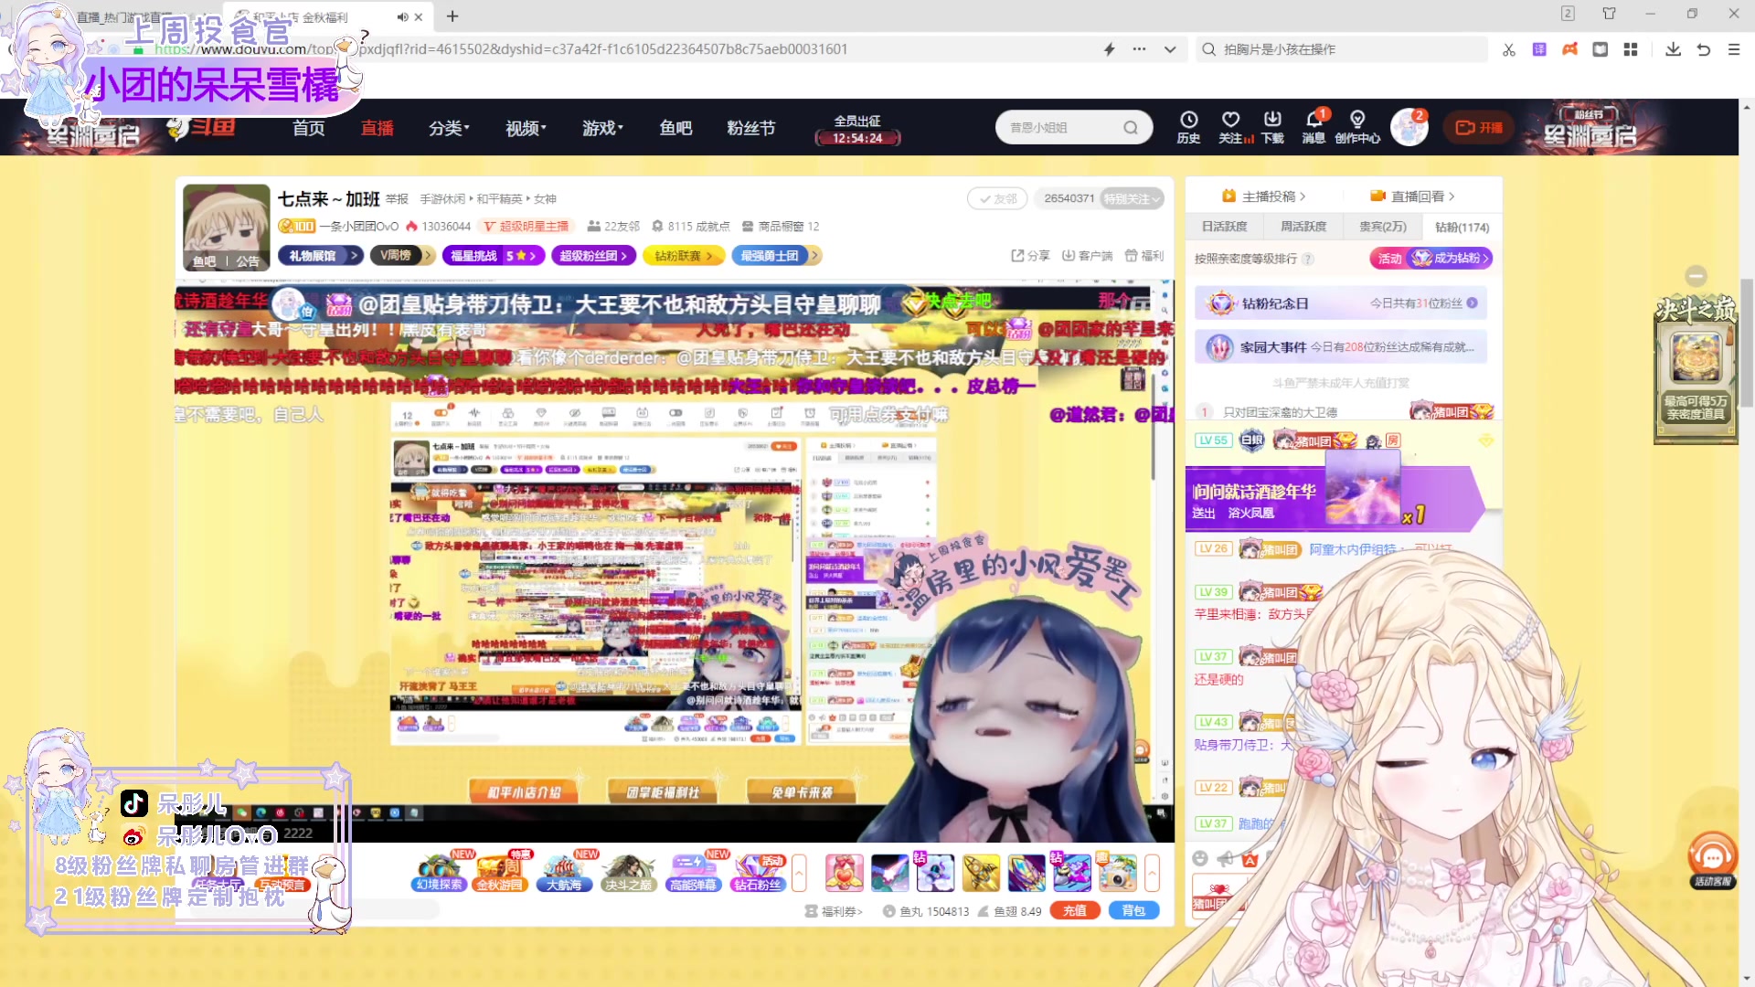Open the 分类 dropdown menu
Viewport: 1755px width, 987px height.
tap(449, 128)
